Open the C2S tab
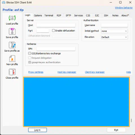 88,16
